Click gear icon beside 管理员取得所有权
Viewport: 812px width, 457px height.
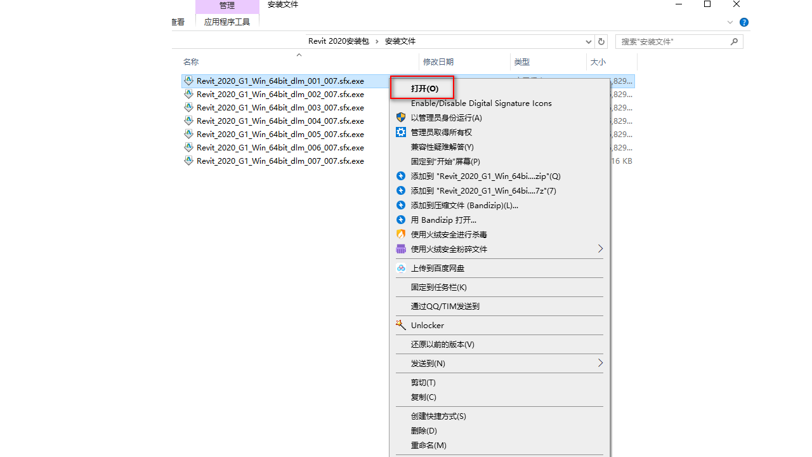tap(401, 132)
